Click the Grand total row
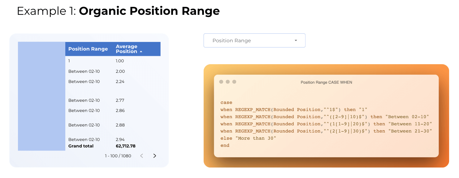 (x=113, y=146)
